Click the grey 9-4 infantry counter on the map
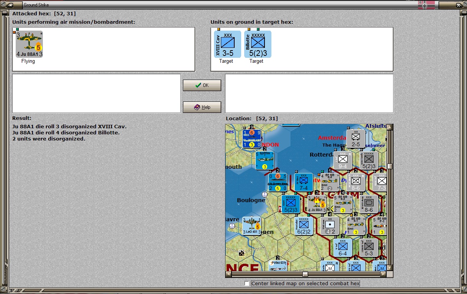Screen dimensions: 467x294 click(x=343, y=160)
